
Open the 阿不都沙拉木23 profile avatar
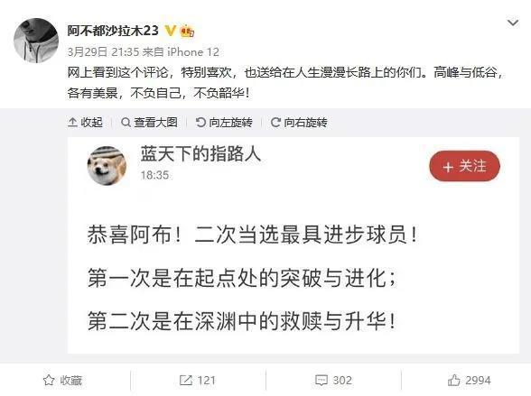[x=36, y=41]
